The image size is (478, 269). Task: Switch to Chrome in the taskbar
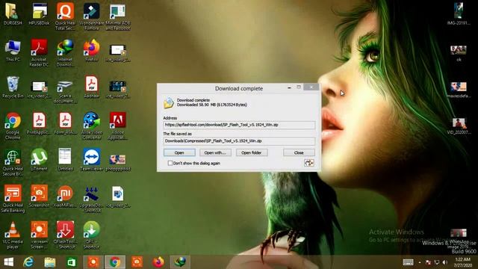pos(115,262)
